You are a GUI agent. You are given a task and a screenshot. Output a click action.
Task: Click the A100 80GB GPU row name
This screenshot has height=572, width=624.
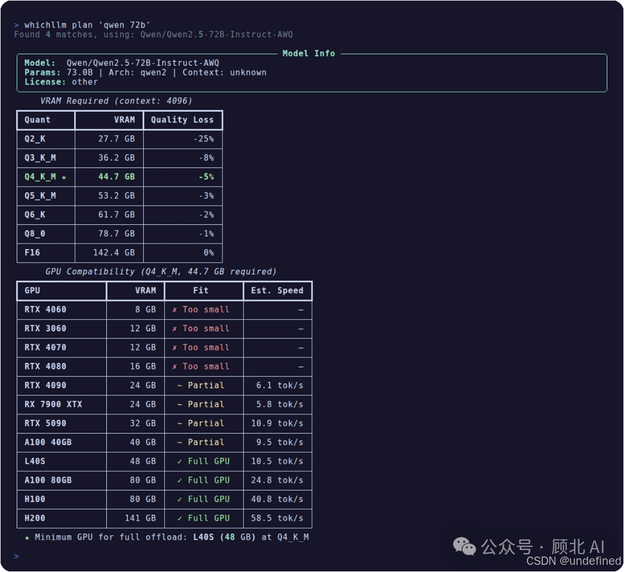(x=48, y=480)
